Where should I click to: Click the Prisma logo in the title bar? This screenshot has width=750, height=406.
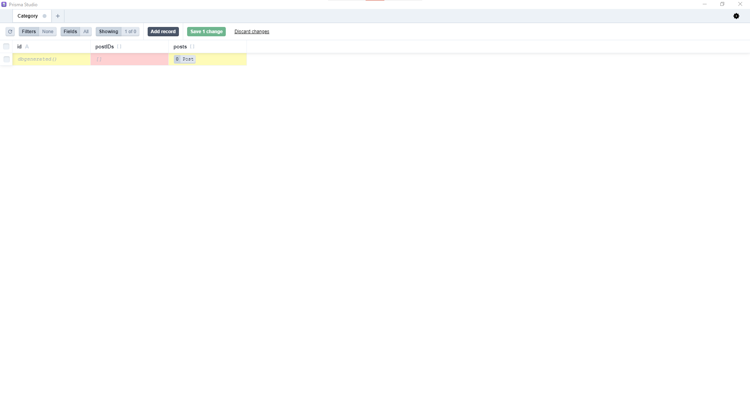(4, 4)
